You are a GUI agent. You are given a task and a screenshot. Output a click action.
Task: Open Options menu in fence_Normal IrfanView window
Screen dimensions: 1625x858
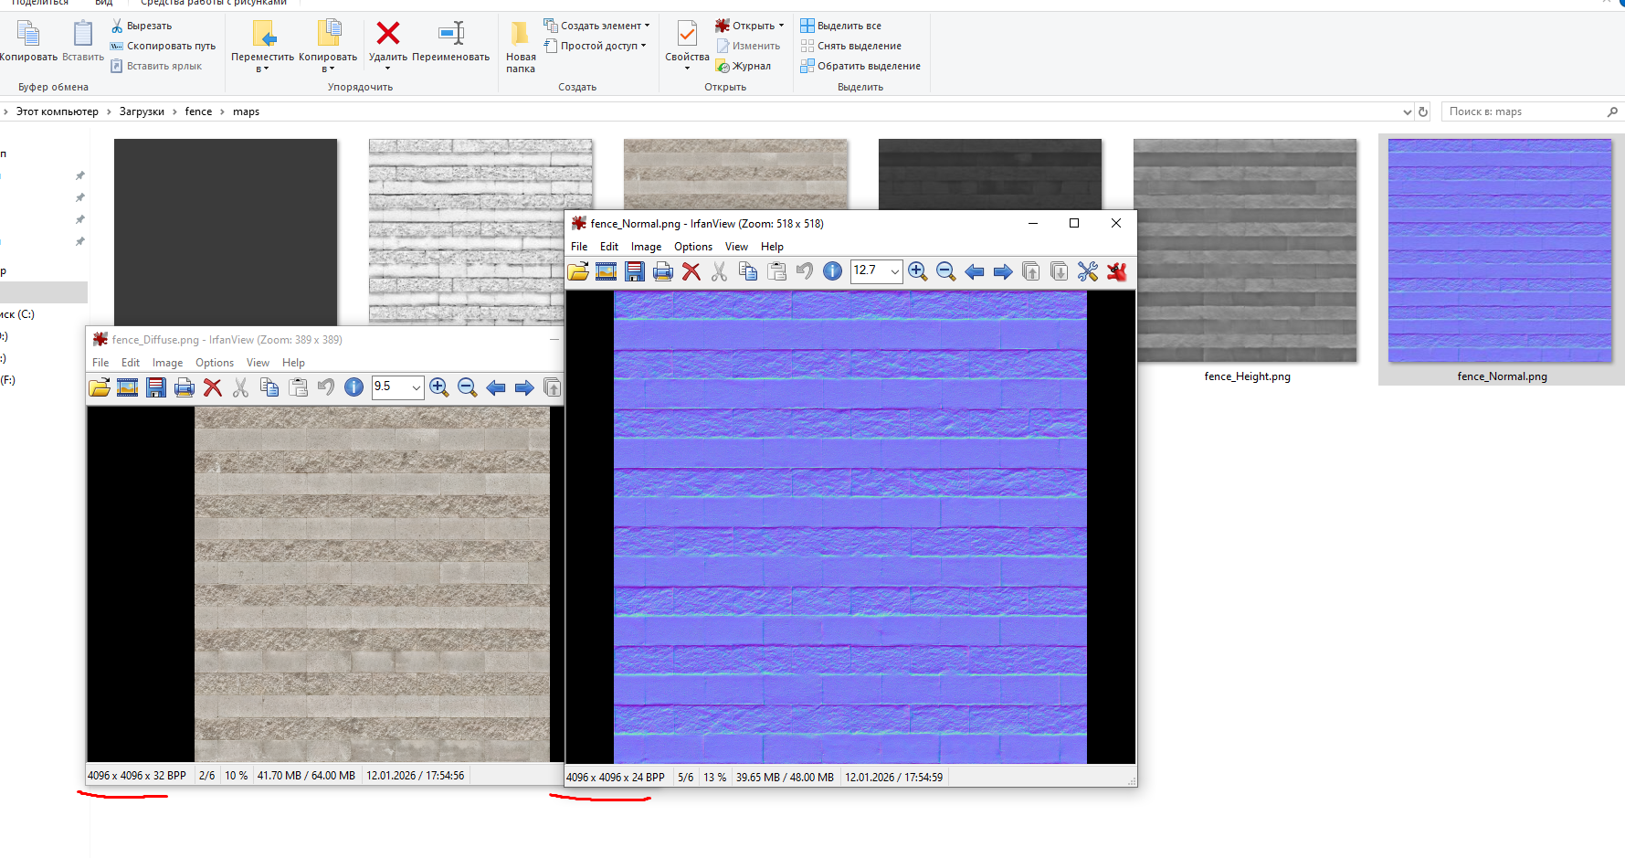(693, 247)
